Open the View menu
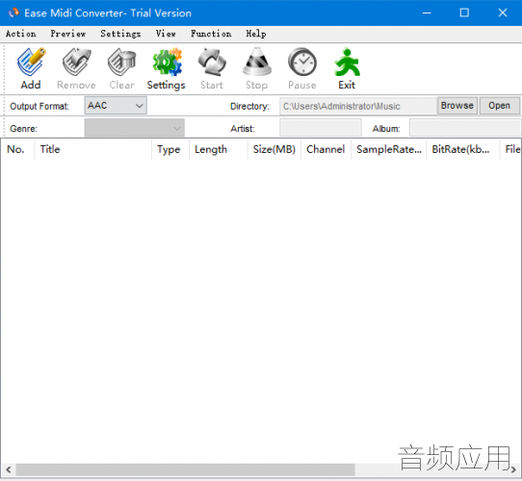 click(x=166, y=34)
